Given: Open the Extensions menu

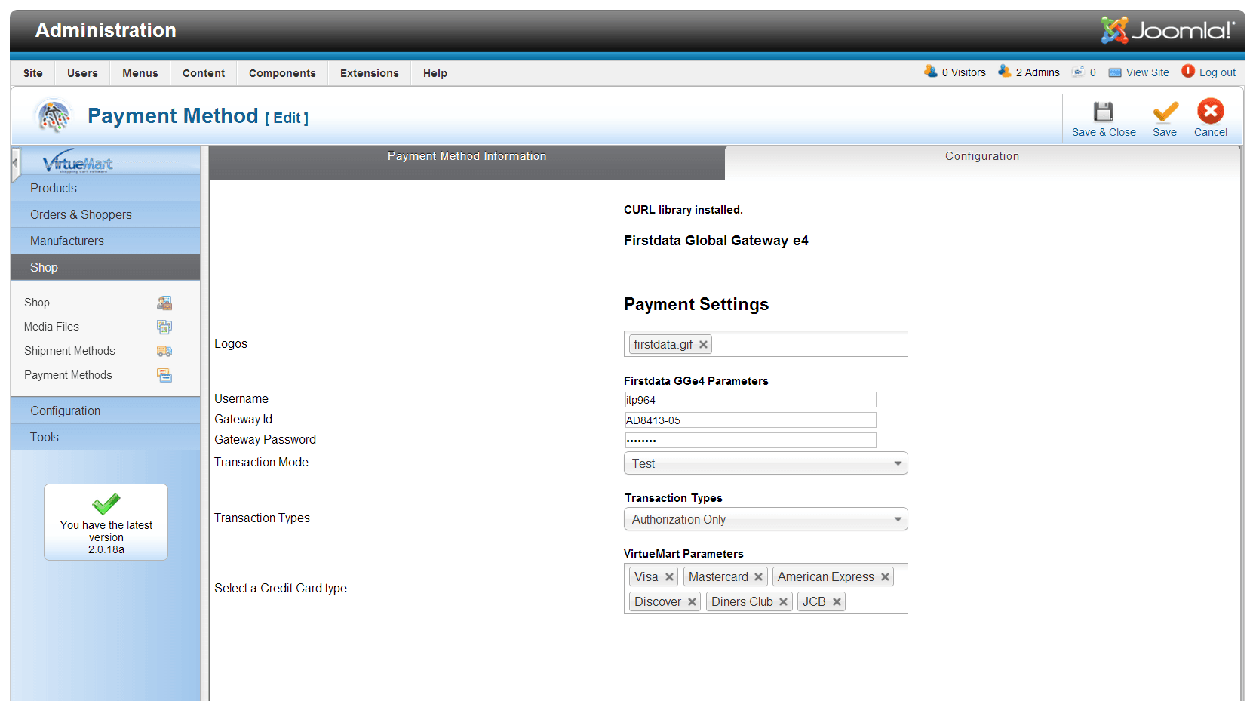Looking at the screenshot, I should pyautogui.click(x=370, y=73).
